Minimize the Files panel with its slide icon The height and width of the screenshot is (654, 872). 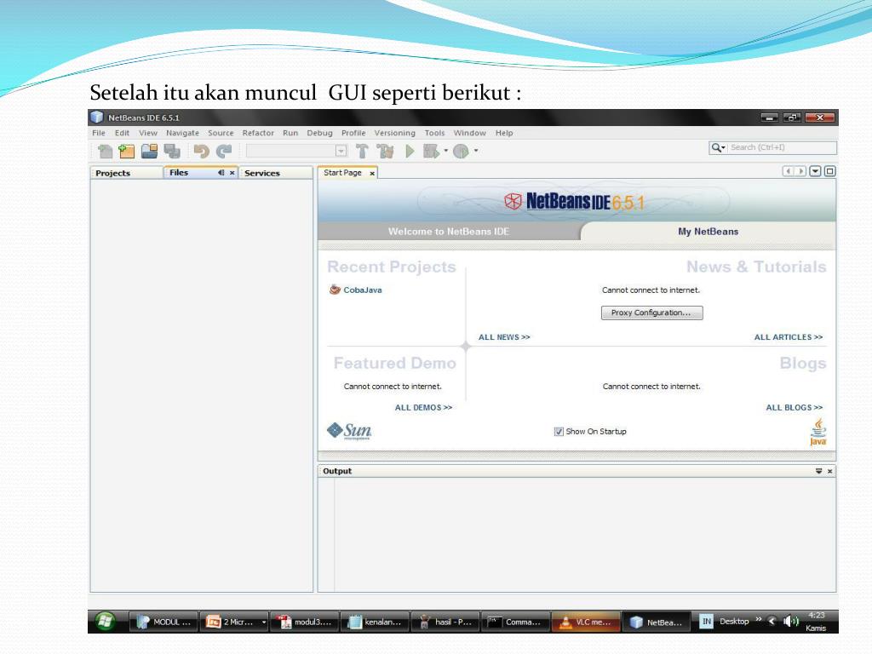click(x=221, y=172)
